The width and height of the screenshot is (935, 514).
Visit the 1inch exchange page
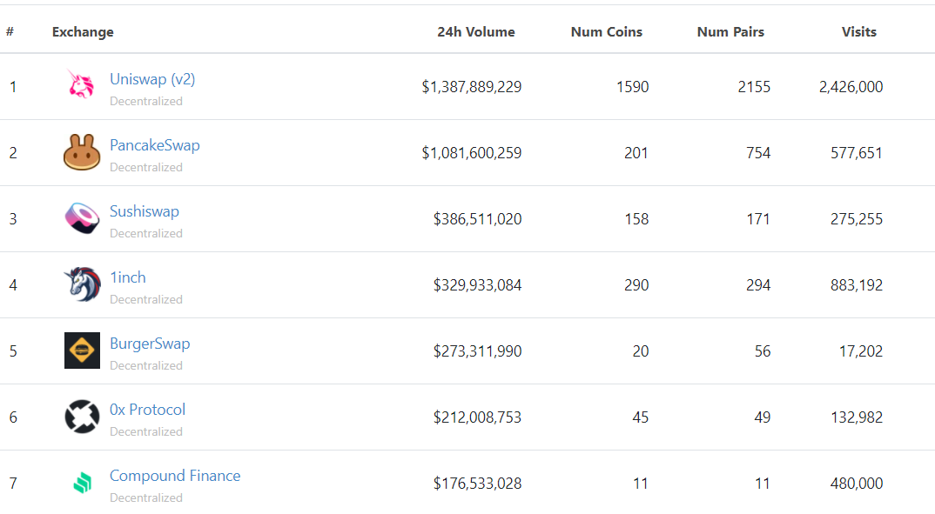pyautogui.click(x=128, y=277)
